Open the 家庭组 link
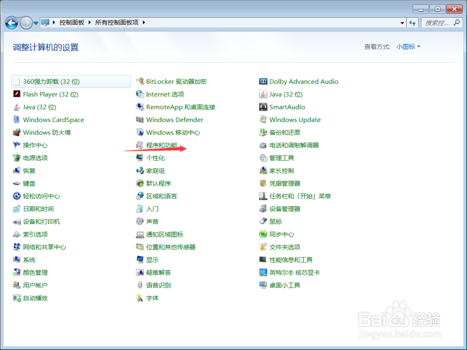Viewport: 467px width, 350px height. point(155,171)
